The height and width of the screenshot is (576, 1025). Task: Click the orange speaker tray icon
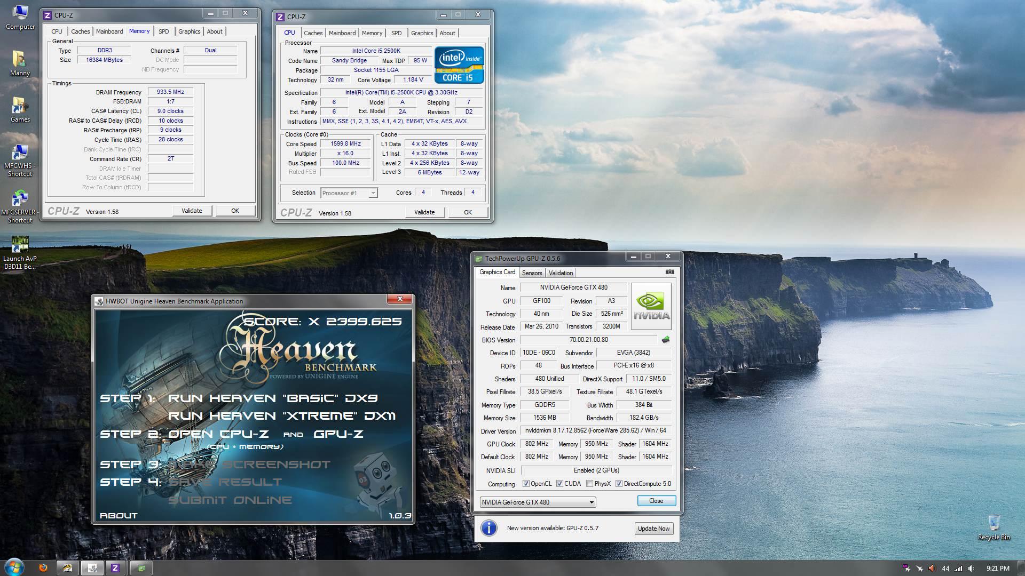click(x=932, y=569)
